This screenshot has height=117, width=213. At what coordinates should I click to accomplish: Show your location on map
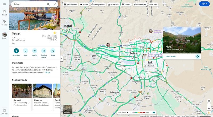209,101
